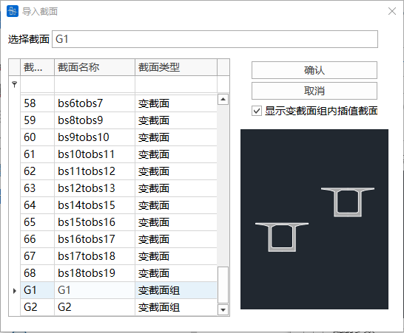Click the row indicator arrow beside G1
Image resolution: width=404 pixels, height=333 pixels.
(15, 291)
